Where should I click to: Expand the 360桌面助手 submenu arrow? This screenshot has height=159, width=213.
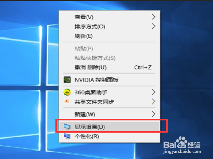click(x=153, y=92)
